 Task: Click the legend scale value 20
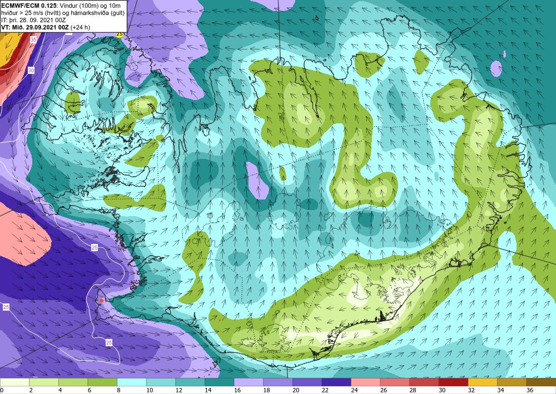[x=296, y=391]
